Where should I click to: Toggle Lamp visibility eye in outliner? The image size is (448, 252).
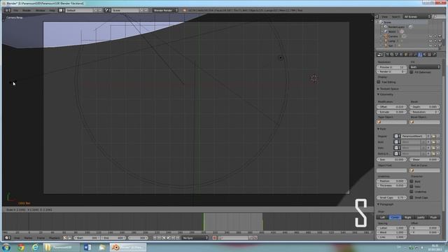tap(430, 41)
